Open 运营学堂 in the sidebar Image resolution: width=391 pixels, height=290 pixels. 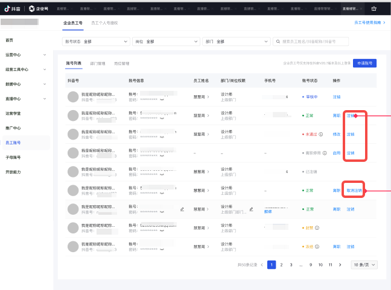pos(13,114)
